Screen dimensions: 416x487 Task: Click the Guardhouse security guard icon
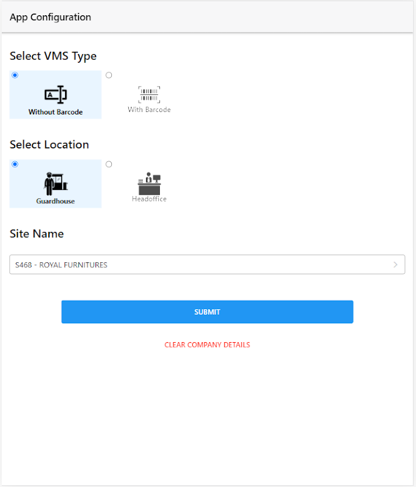(55, 183)
